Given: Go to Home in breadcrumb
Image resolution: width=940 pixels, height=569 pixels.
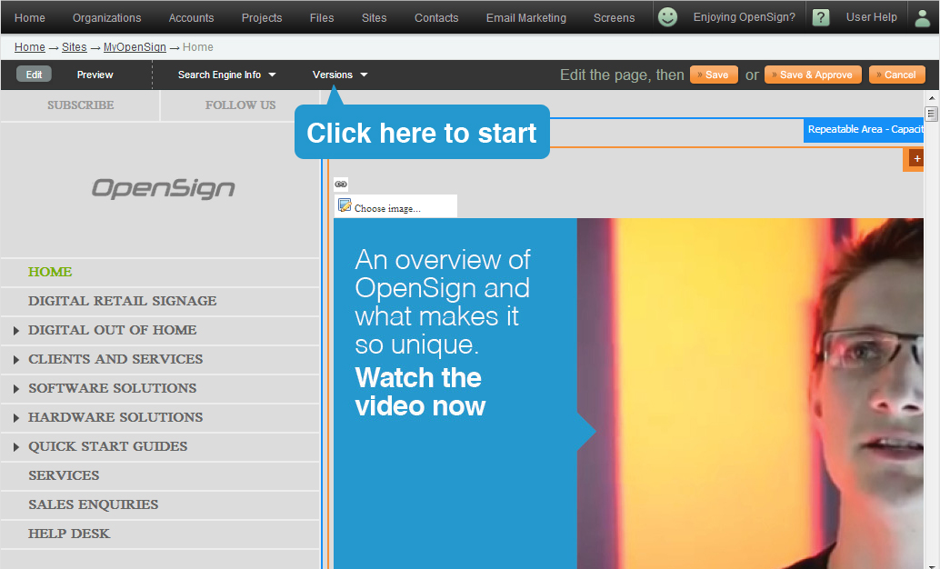Looking at the screenshot, I should pyautogui.click(x=29, y=46).
